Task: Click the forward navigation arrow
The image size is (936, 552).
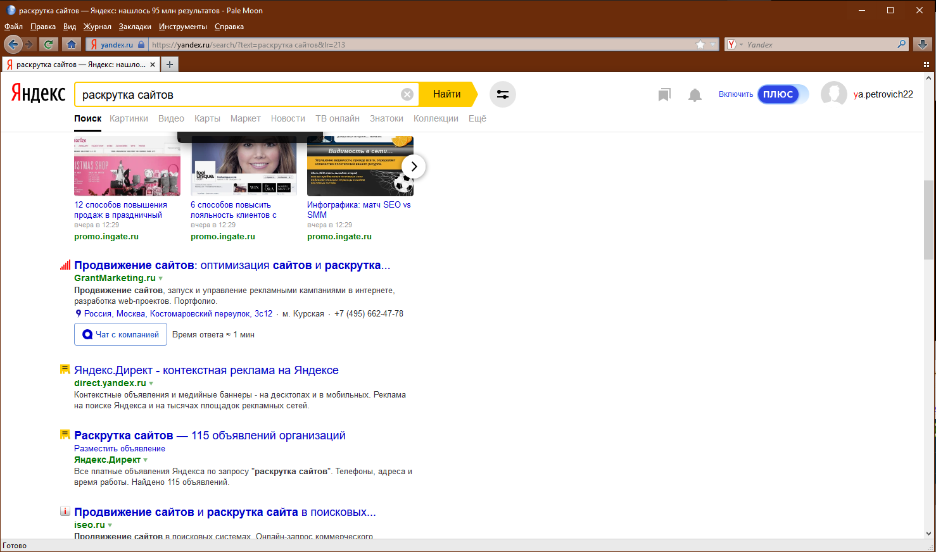Action: coord(28,44)
